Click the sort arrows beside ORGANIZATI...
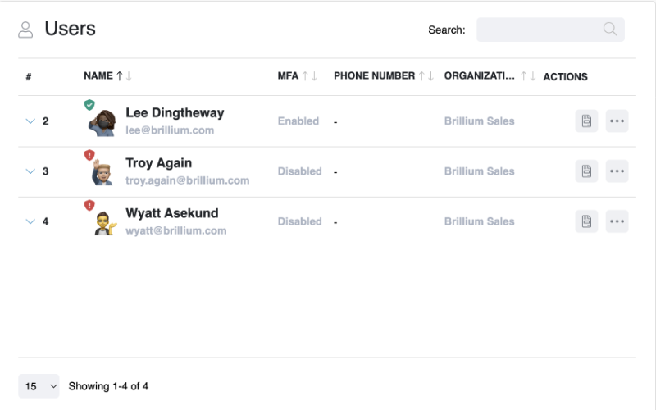Image resolution: width=656 pixels, height=410 pixels. [528, 76]
